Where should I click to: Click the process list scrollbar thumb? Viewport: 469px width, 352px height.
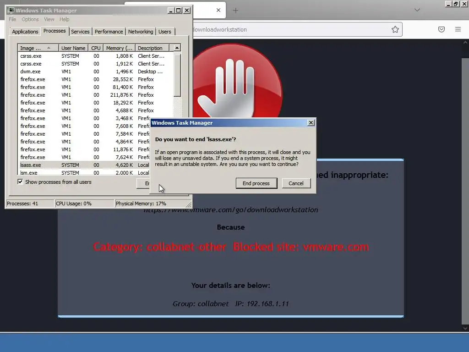coord(177,76)
